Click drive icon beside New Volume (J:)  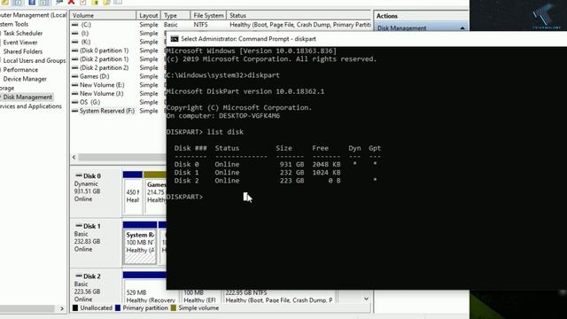[x=74, y=94]
